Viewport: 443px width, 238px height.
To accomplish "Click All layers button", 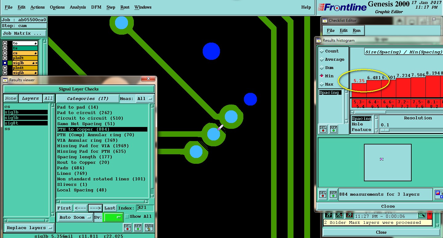I will point(48,98).
